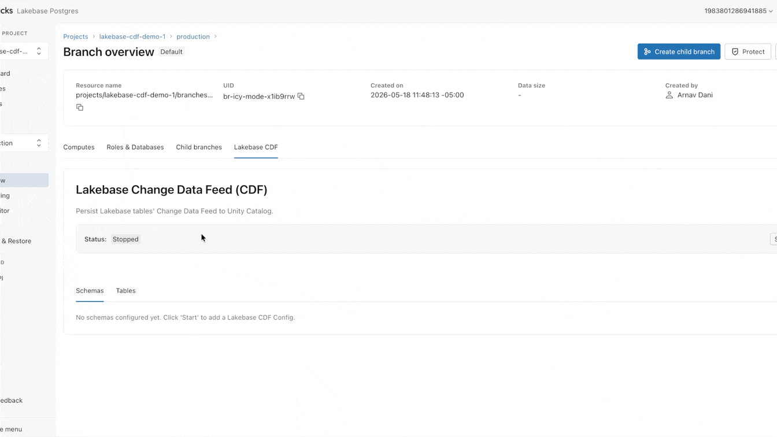Open the project selector dropdown in sidebar
Image resolution: width=777 pixels, height=437 pixels.
pyautogui.click(x=24, y=51)
